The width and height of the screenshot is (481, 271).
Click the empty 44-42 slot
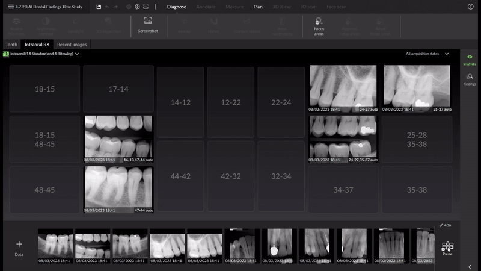pos(180,176)
